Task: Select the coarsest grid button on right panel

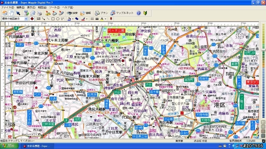Action: 263,123
